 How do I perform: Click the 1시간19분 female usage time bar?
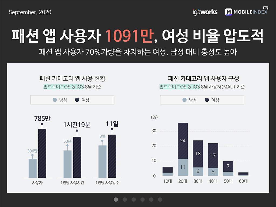(77, 157)
